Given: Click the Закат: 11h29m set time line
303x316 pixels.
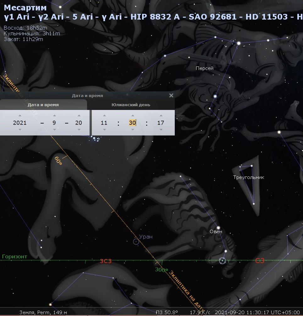Looking at the screenshot, I should (23, 39).
